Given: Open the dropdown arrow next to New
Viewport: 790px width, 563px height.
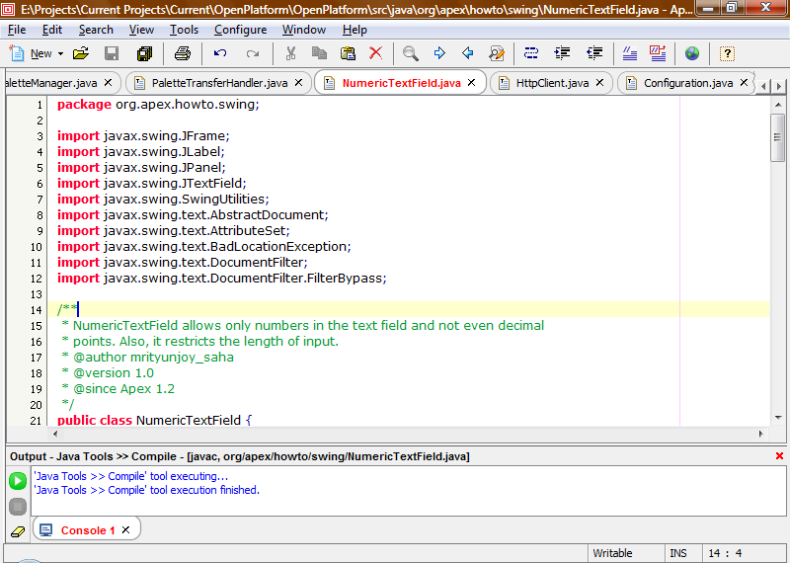Looking at the screenshot, I should tap(60, 53).
